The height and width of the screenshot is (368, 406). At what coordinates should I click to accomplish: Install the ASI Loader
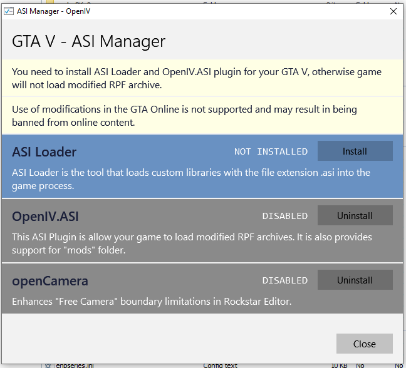(x=355, y=151)
